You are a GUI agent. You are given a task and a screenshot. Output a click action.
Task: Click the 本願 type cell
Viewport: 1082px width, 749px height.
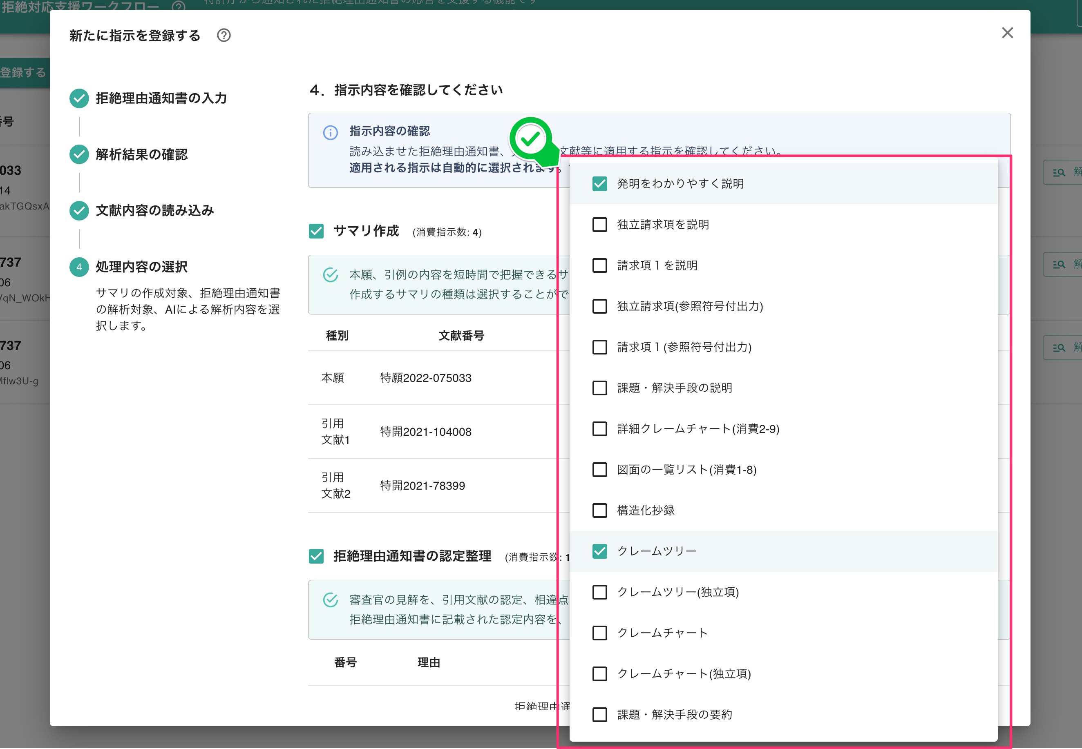(332, 378)
